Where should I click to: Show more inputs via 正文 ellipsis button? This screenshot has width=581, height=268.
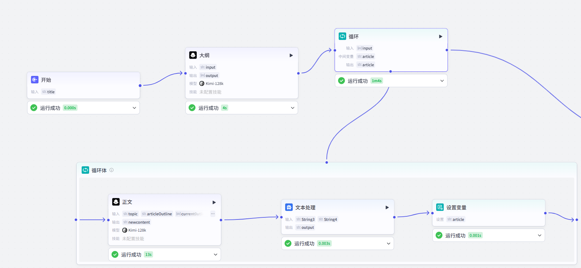coord(213,214)
